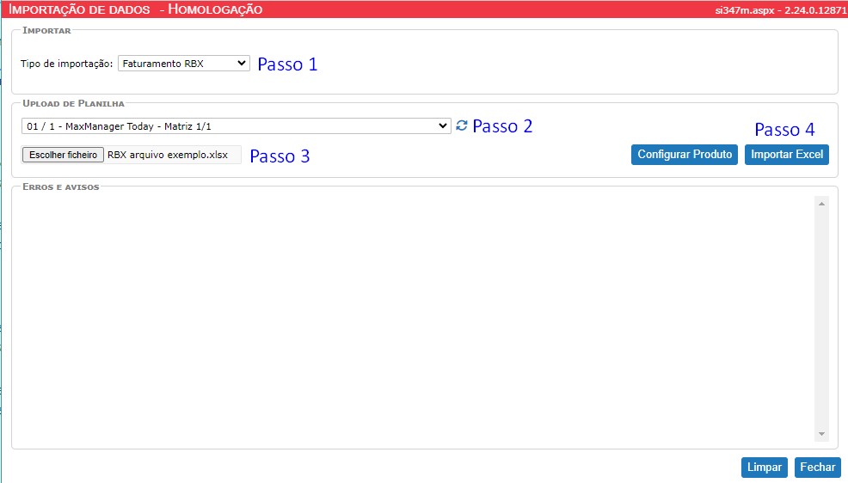The width and height of the screenshot is (848, 483).
Task: Open the Tipo de importação dropdown
Action: (184, 64)
